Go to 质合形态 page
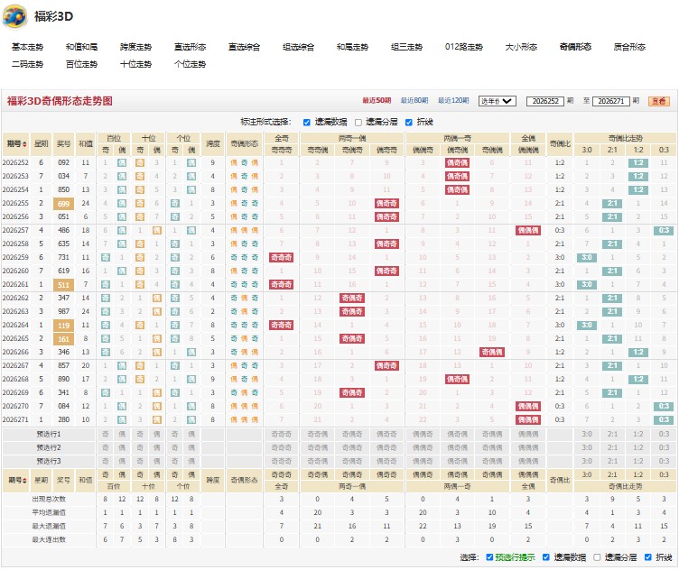This screenshot has width=679, height=570. 629,47
